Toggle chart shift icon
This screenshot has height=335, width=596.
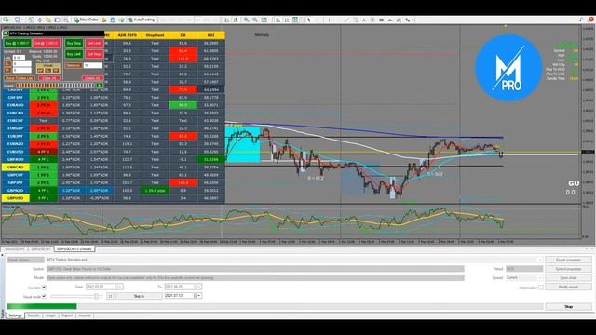tap(287, 20)
